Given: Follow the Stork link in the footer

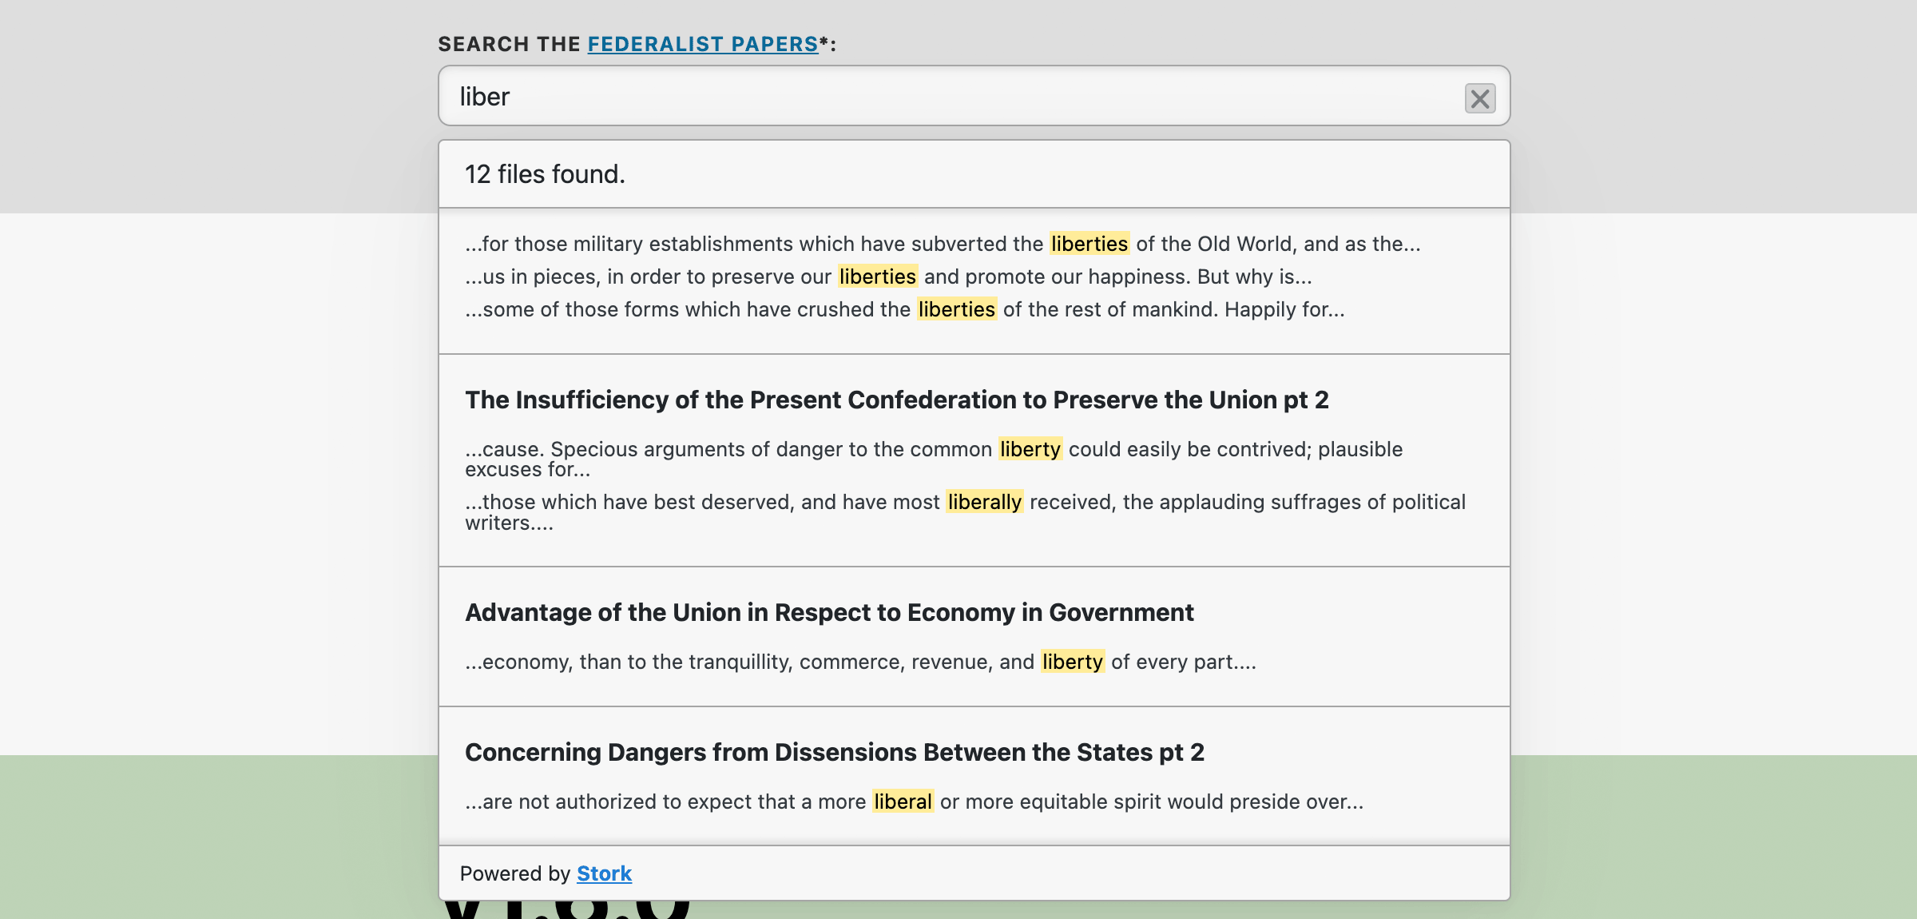Looking at the screenshot, I should (x=603, y=873).
